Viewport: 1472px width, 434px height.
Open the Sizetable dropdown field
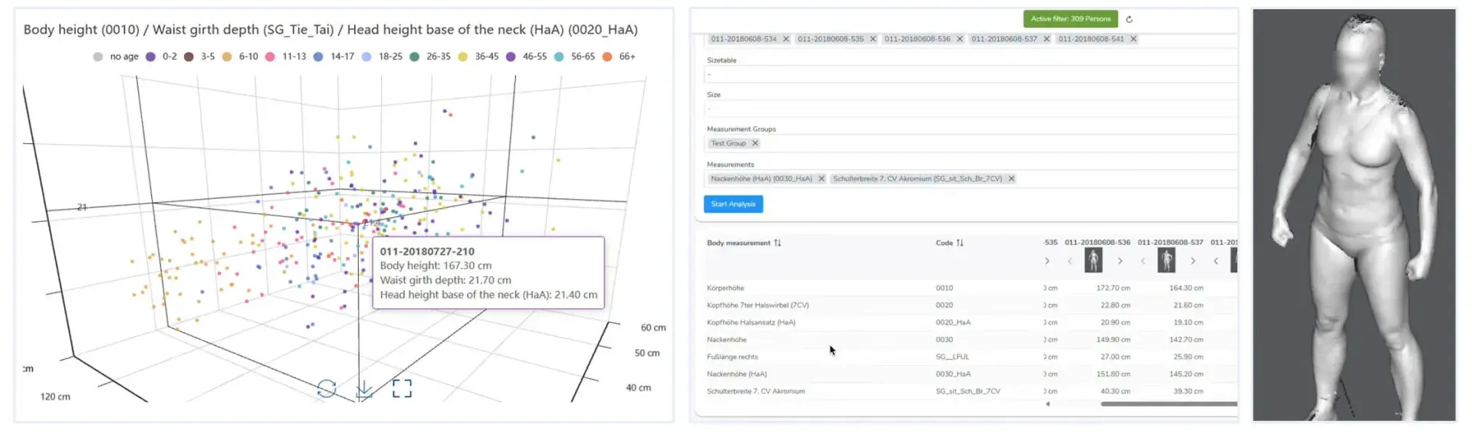[971, 74]
